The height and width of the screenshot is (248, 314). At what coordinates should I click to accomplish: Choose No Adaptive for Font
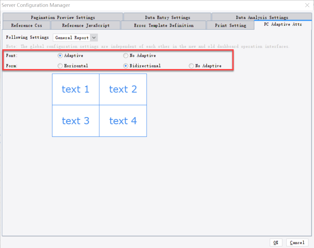click(126, 56)
